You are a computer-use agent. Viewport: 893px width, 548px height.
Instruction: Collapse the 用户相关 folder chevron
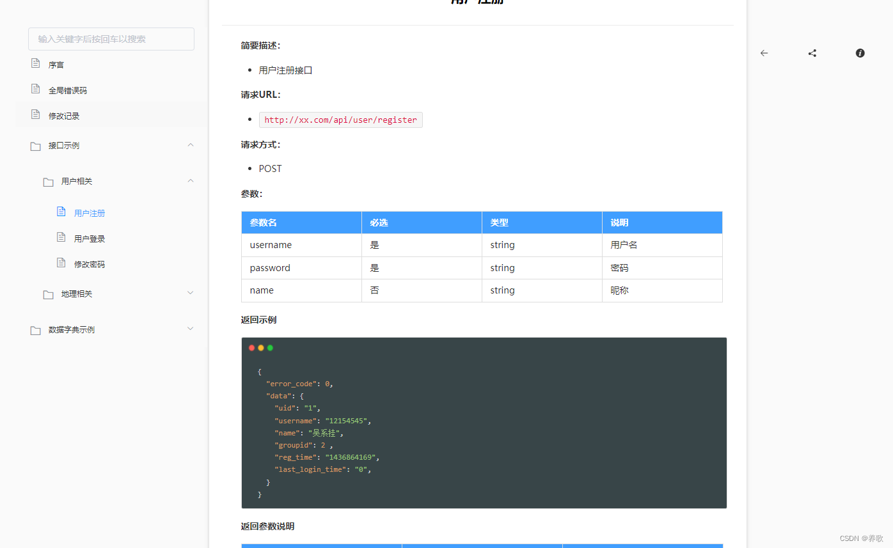[191, 181]
